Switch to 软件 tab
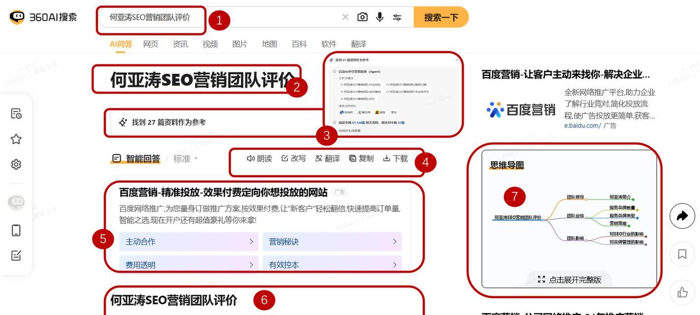Viewport: 700px width, 315px height. [329, 44]
